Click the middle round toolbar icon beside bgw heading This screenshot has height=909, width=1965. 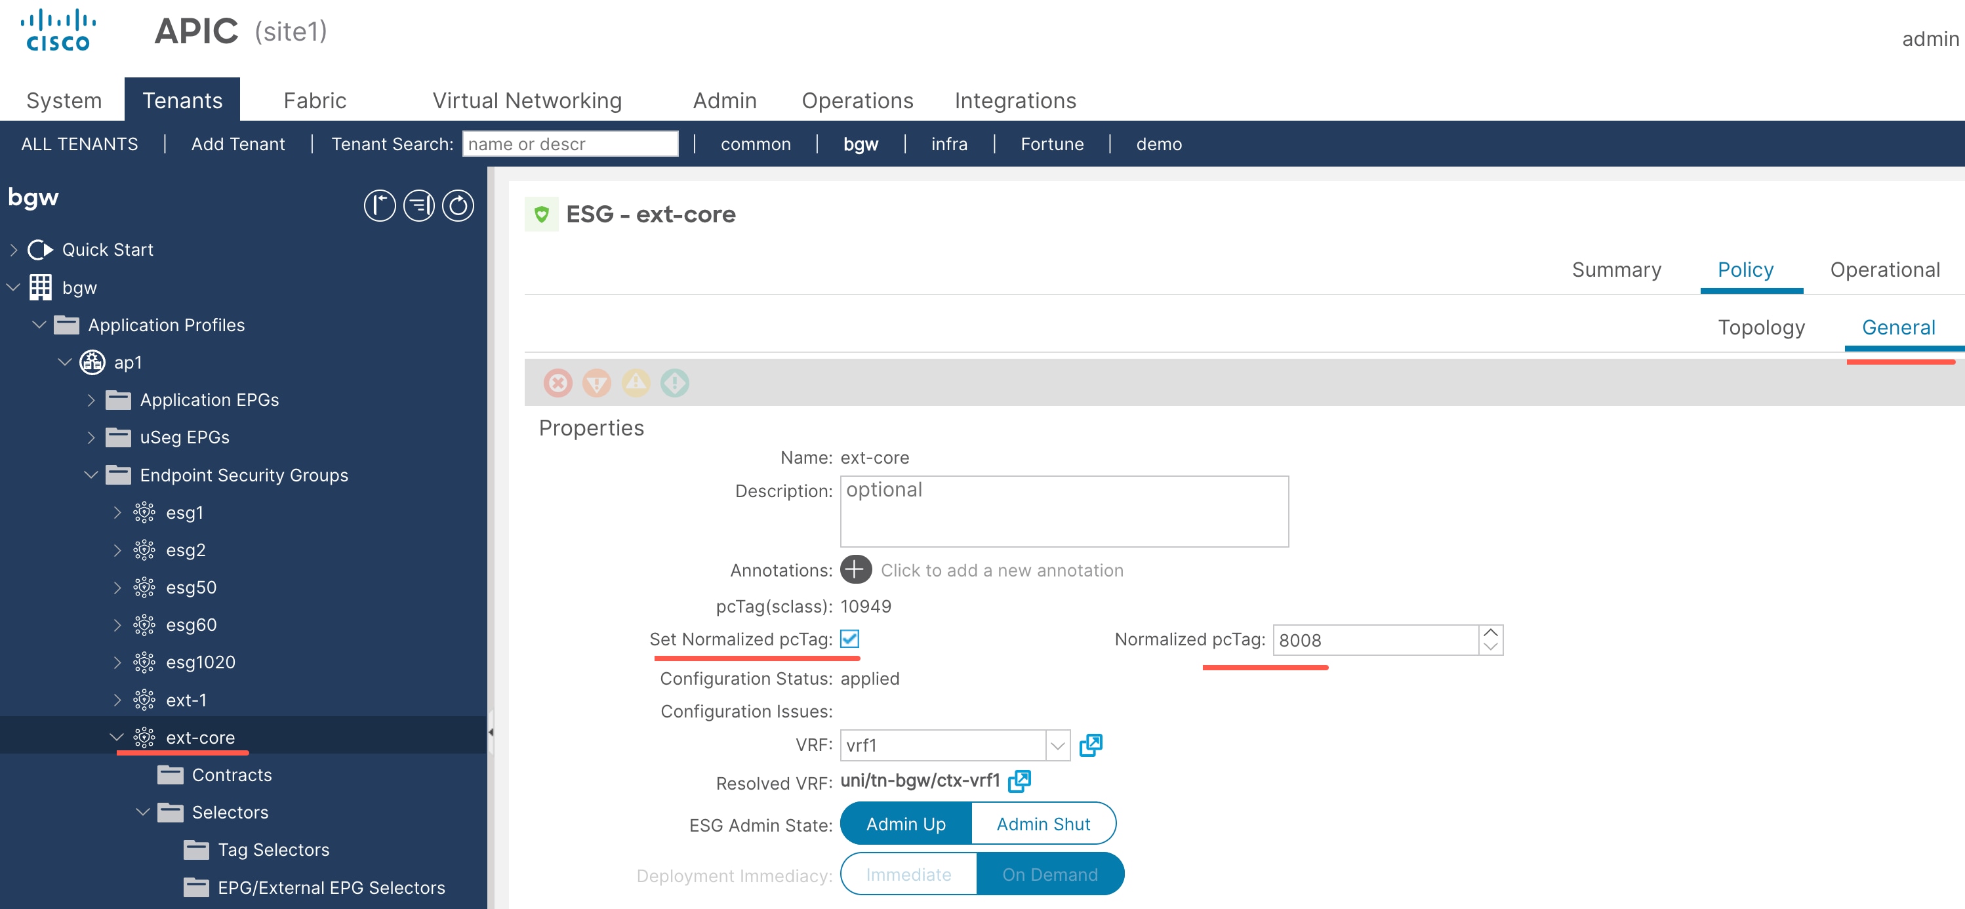[419, 206]
